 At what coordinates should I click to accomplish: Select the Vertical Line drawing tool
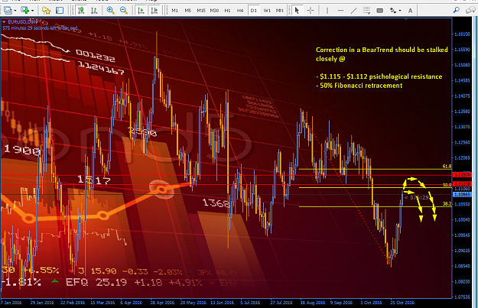pos(327,11)
